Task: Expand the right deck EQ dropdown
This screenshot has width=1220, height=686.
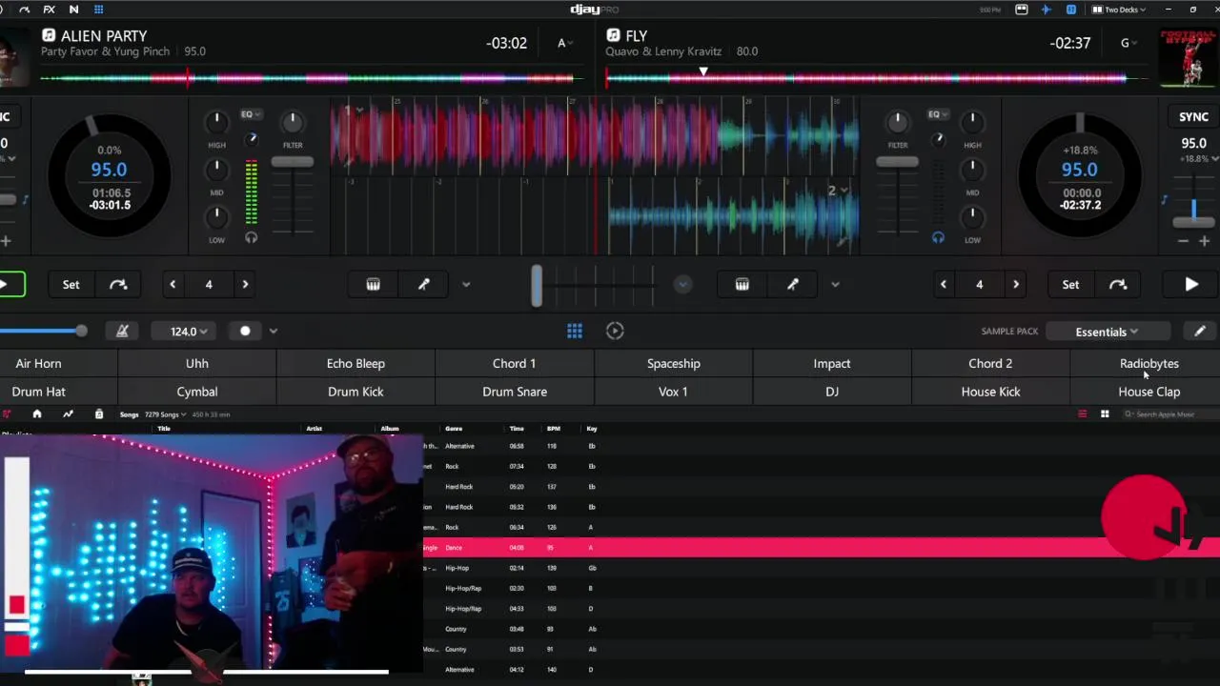Action: 939,114
